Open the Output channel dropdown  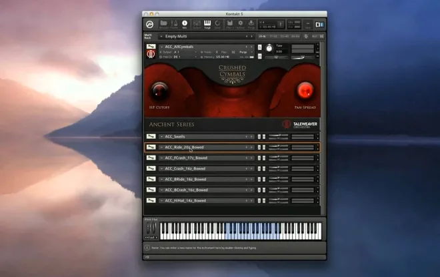pyautogui.click(x=195, y=52)
